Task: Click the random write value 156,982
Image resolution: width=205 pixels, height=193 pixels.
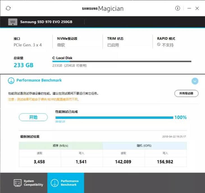Action: pyautogui.click(x=165, y=162)
